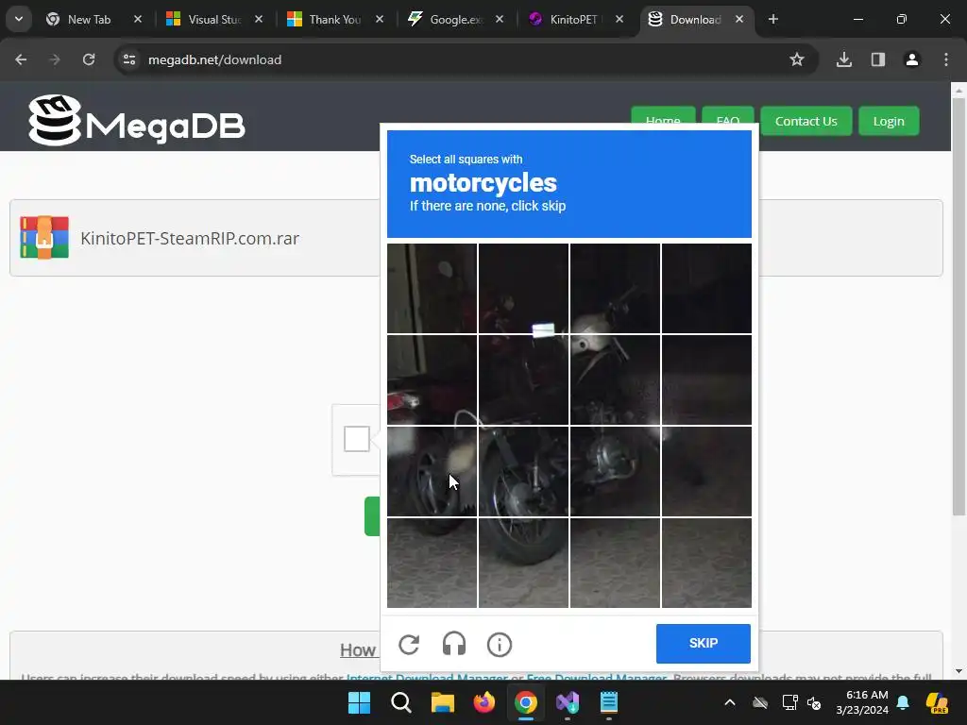Open a new browser tab with plus
The image size is (967, 725).
pos(772,19)
